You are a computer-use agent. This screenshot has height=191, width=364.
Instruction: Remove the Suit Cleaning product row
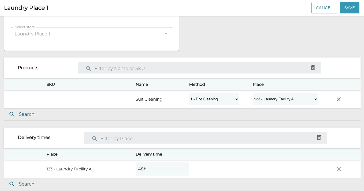point(339,99)
